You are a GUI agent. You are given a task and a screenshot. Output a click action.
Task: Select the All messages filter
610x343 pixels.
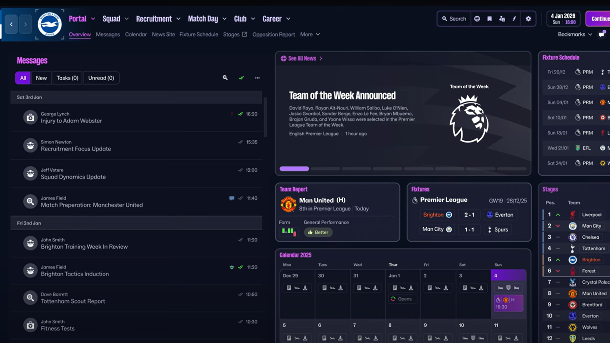point(23,78)
